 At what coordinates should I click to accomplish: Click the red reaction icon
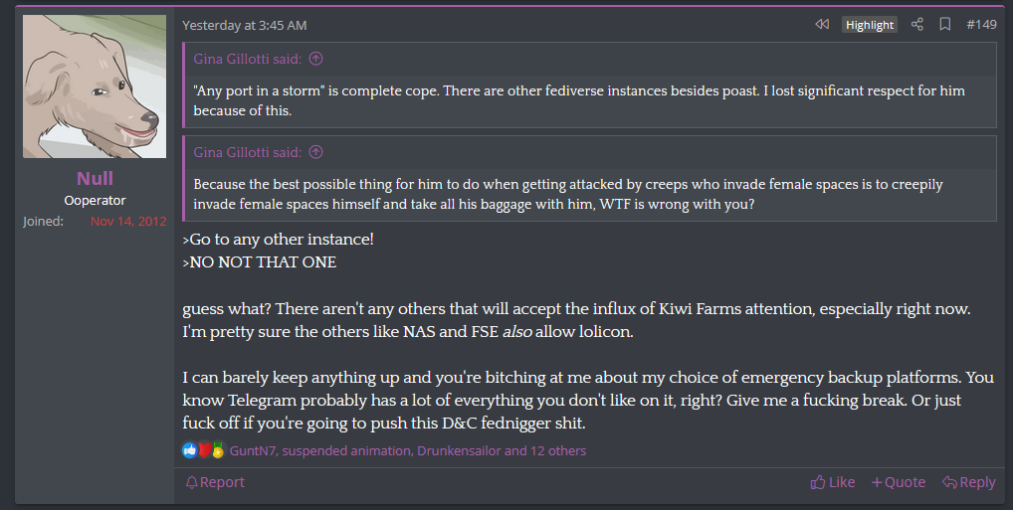[204, 450]
